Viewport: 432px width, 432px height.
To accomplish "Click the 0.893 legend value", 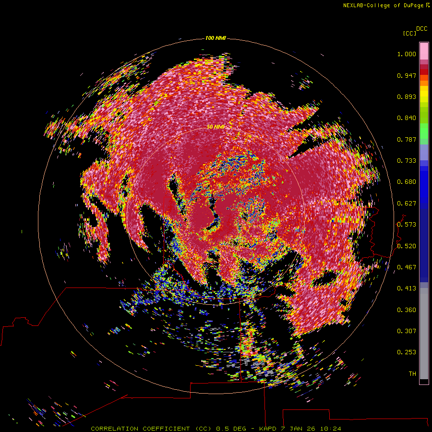I will 407,96.
